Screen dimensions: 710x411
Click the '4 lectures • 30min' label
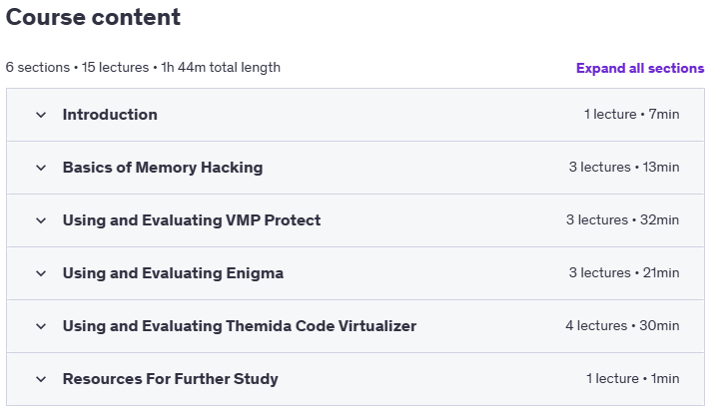pyautogui.click(x=622, y=325)
